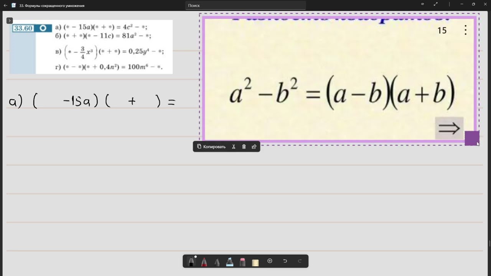
Task: Click into the Поиск search field
Action: click(245, 5)
